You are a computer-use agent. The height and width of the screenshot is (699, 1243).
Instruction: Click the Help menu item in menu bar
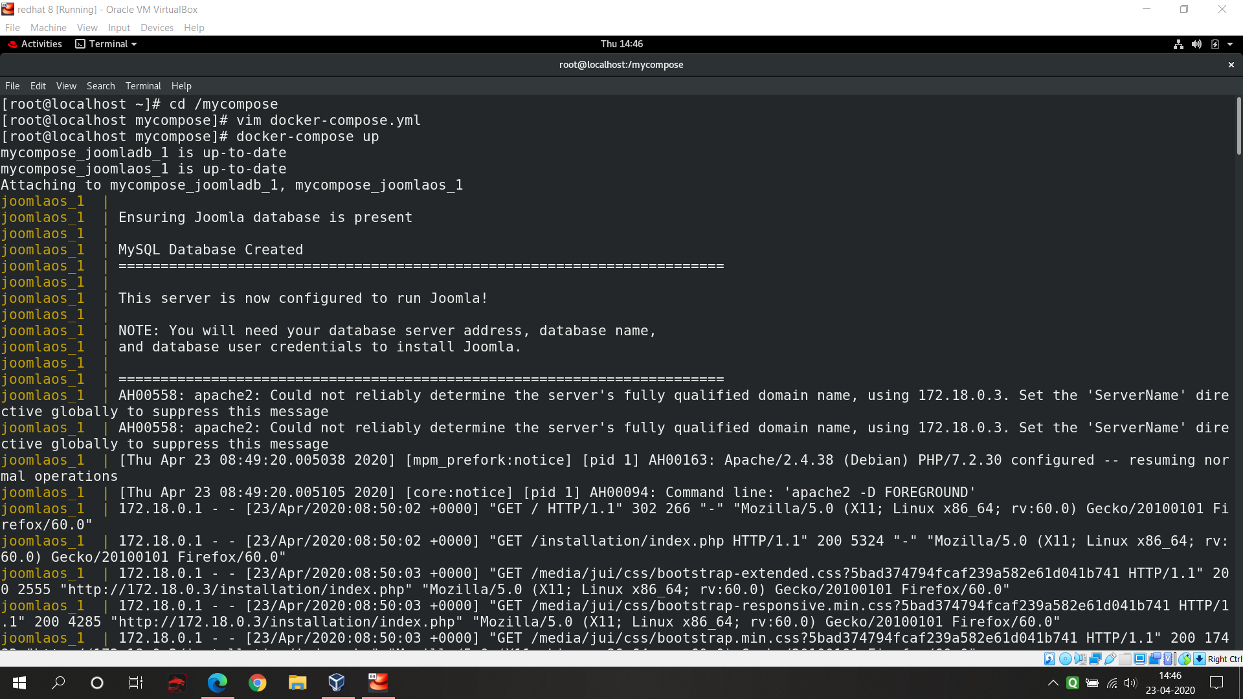(x=181, y=85)
